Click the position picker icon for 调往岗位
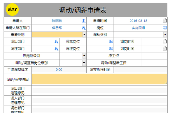 [111, 49]
